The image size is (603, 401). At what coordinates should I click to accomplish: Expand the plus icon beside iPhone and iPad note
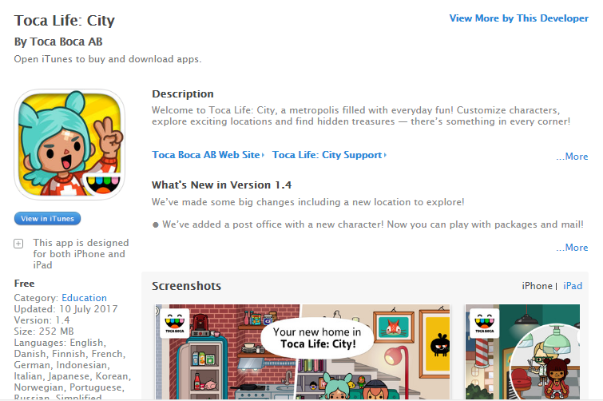point(18,244)
